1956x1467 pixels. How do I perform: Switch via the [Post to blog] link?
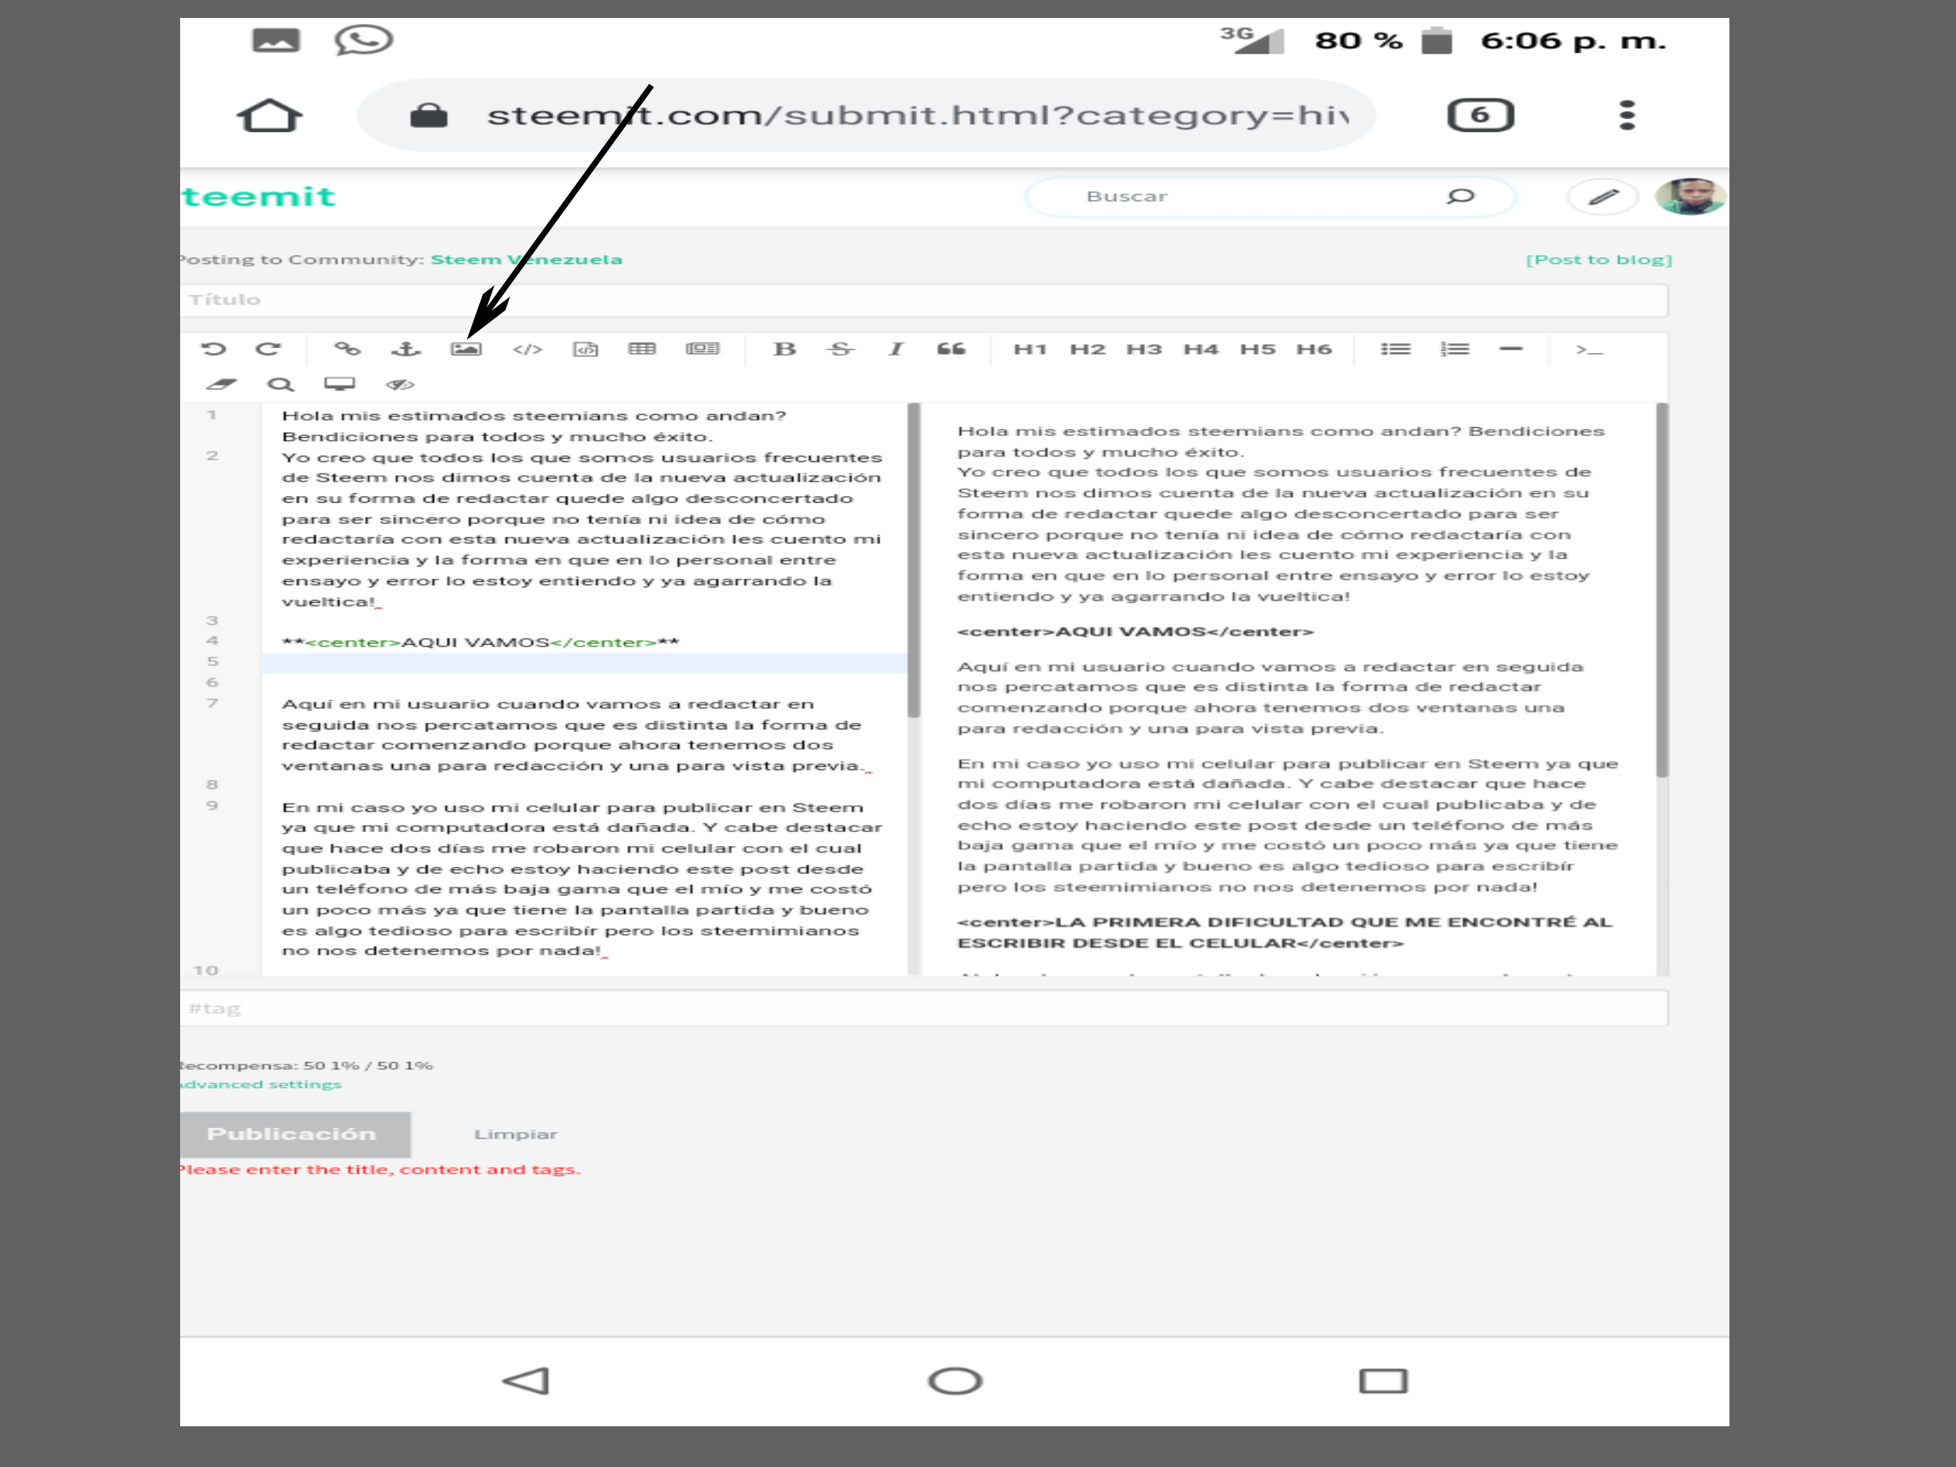pyautogui.click(x=1599, y=259)
